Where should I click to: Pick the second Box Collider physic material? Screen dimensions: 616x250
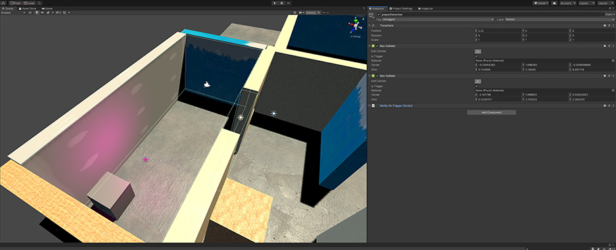point(613,91)
